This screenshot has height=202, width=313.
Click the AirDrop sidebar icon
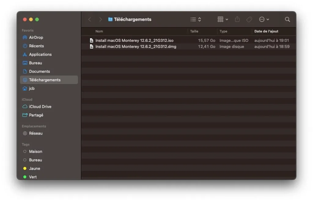25,37
